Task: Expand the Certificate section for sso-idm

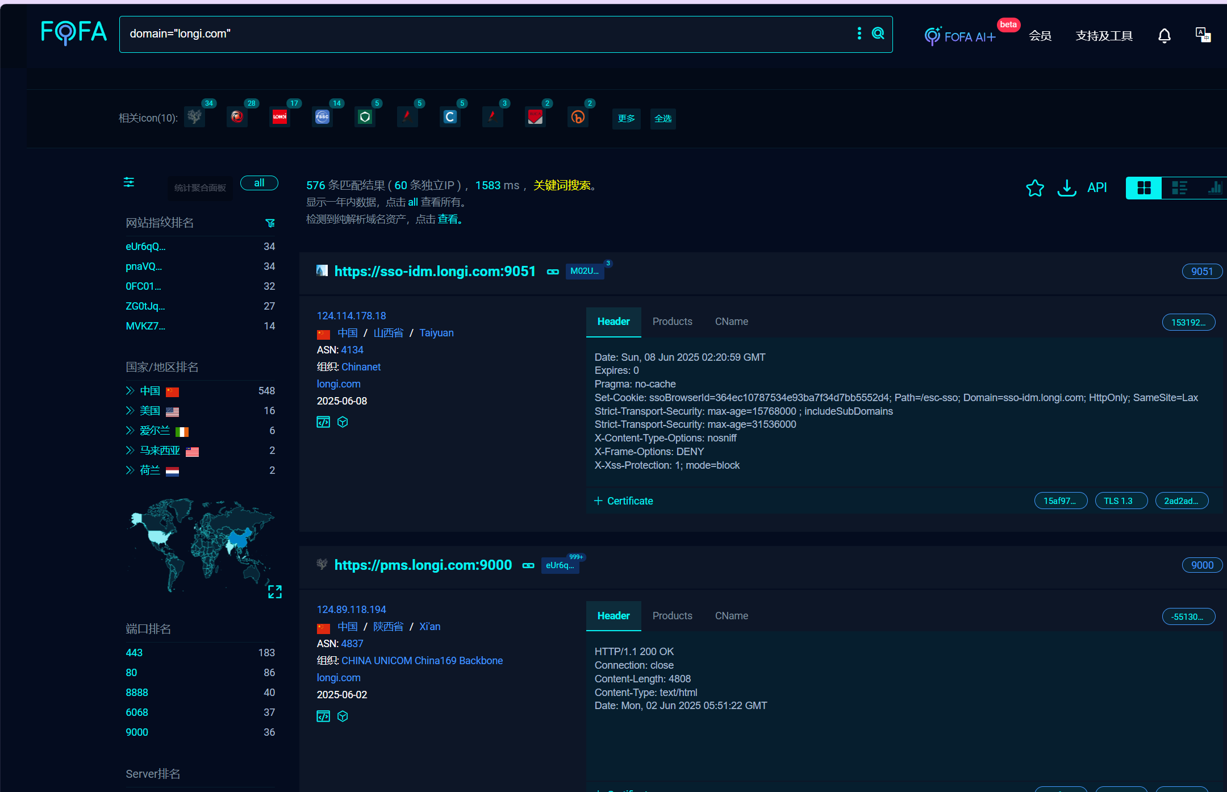Action: coord(624,501)
